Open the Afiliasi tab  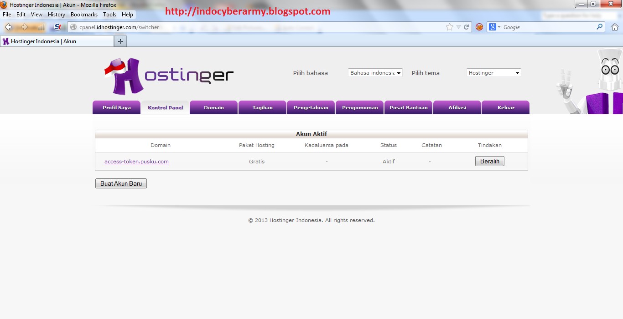[457, 107]
